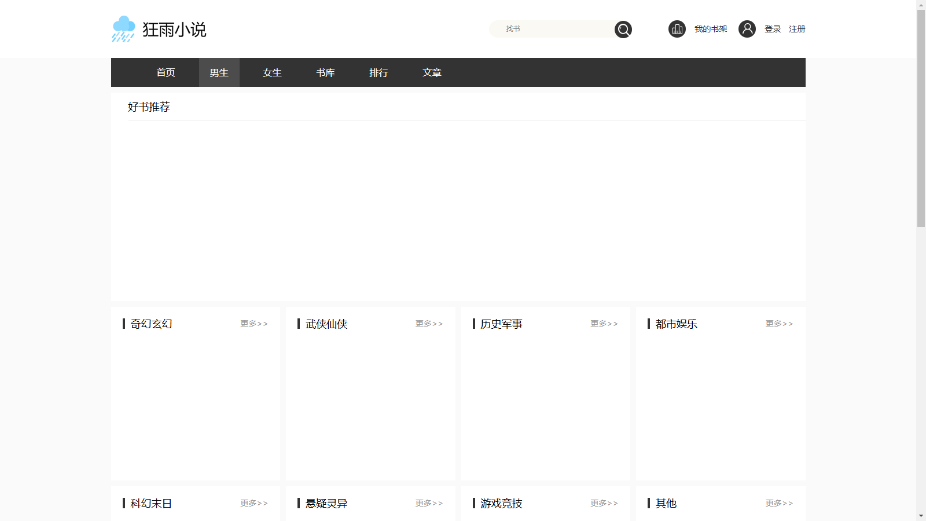Open 我的书架 via the bookshelf icon
Image resolution: width=926 pixels, height=521 pixels.
(x=677, y=28)
